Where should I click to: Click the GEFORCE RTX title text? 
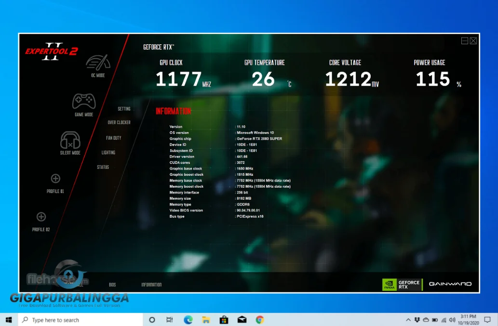tap(159, 47)
